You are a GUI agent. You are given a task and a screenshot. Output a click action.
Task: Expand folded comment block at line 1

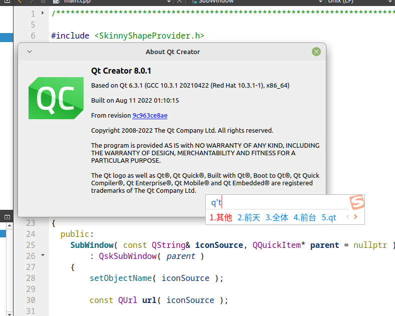point(43,13)
